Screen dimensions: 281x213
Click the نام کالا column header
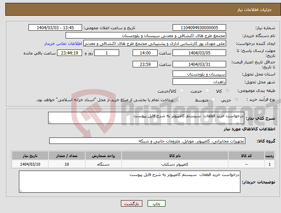click(x=175, y=156)
